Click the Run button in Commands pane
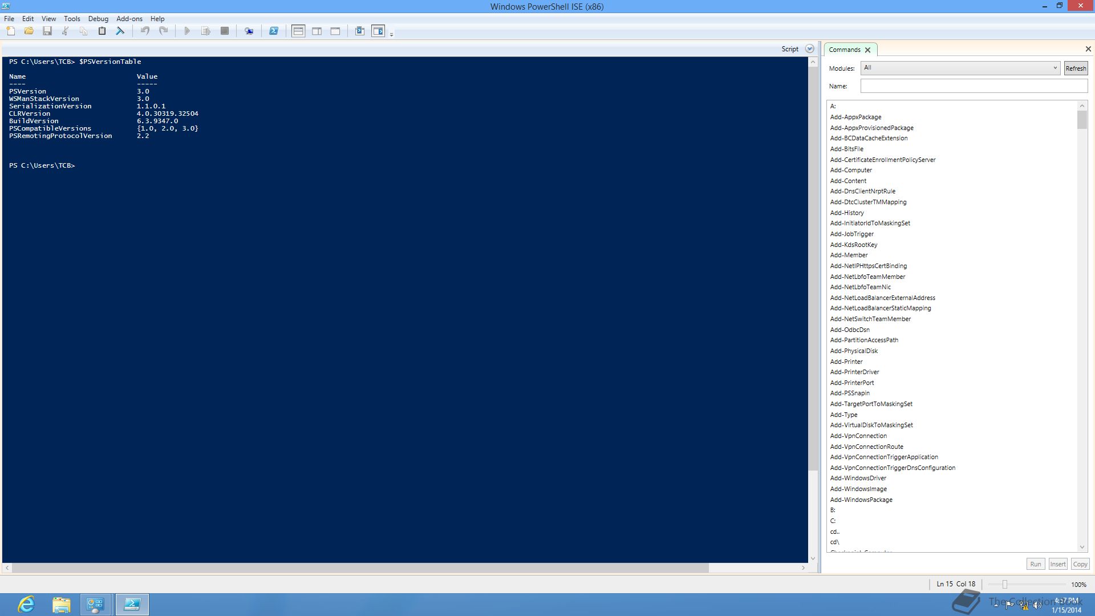Screen dimensions: 1095x616 [1036, 564]
